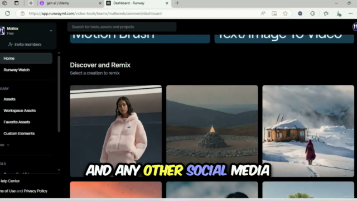Select the orange gradient creation thumbnail

click(x=116, y=190)
